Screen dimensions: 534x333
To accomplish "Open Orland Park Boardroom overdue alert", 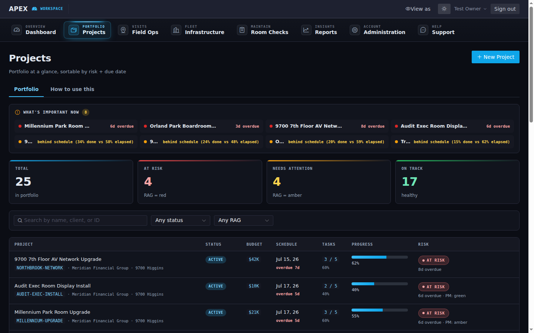I will [201, 126].
